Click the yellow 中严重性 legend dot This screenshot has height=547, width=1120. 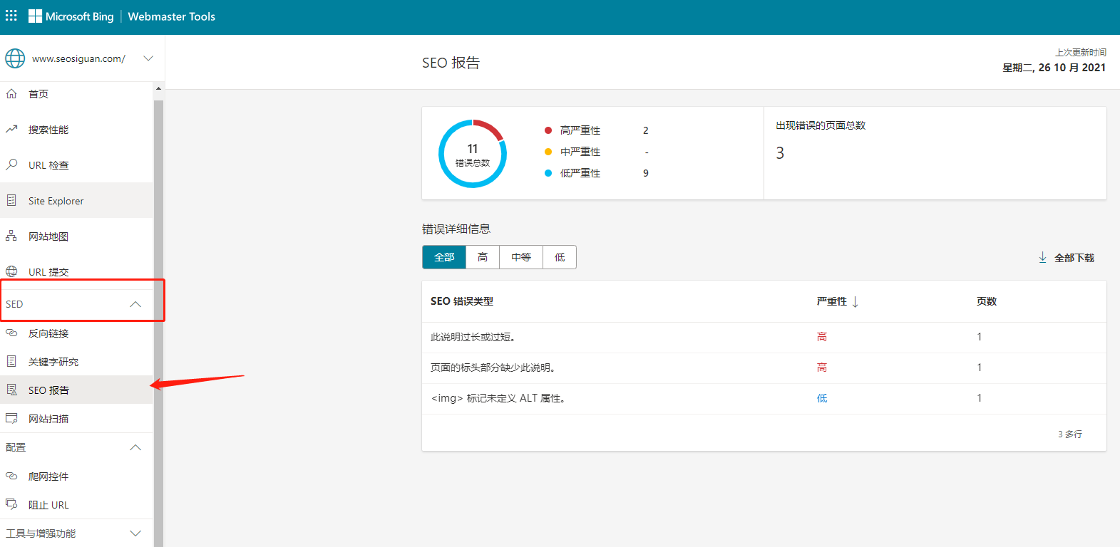548,152
